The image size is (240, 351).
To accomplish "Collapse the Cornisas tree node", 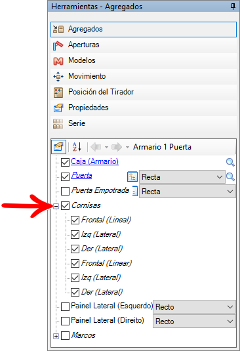I will coord(56,206).
